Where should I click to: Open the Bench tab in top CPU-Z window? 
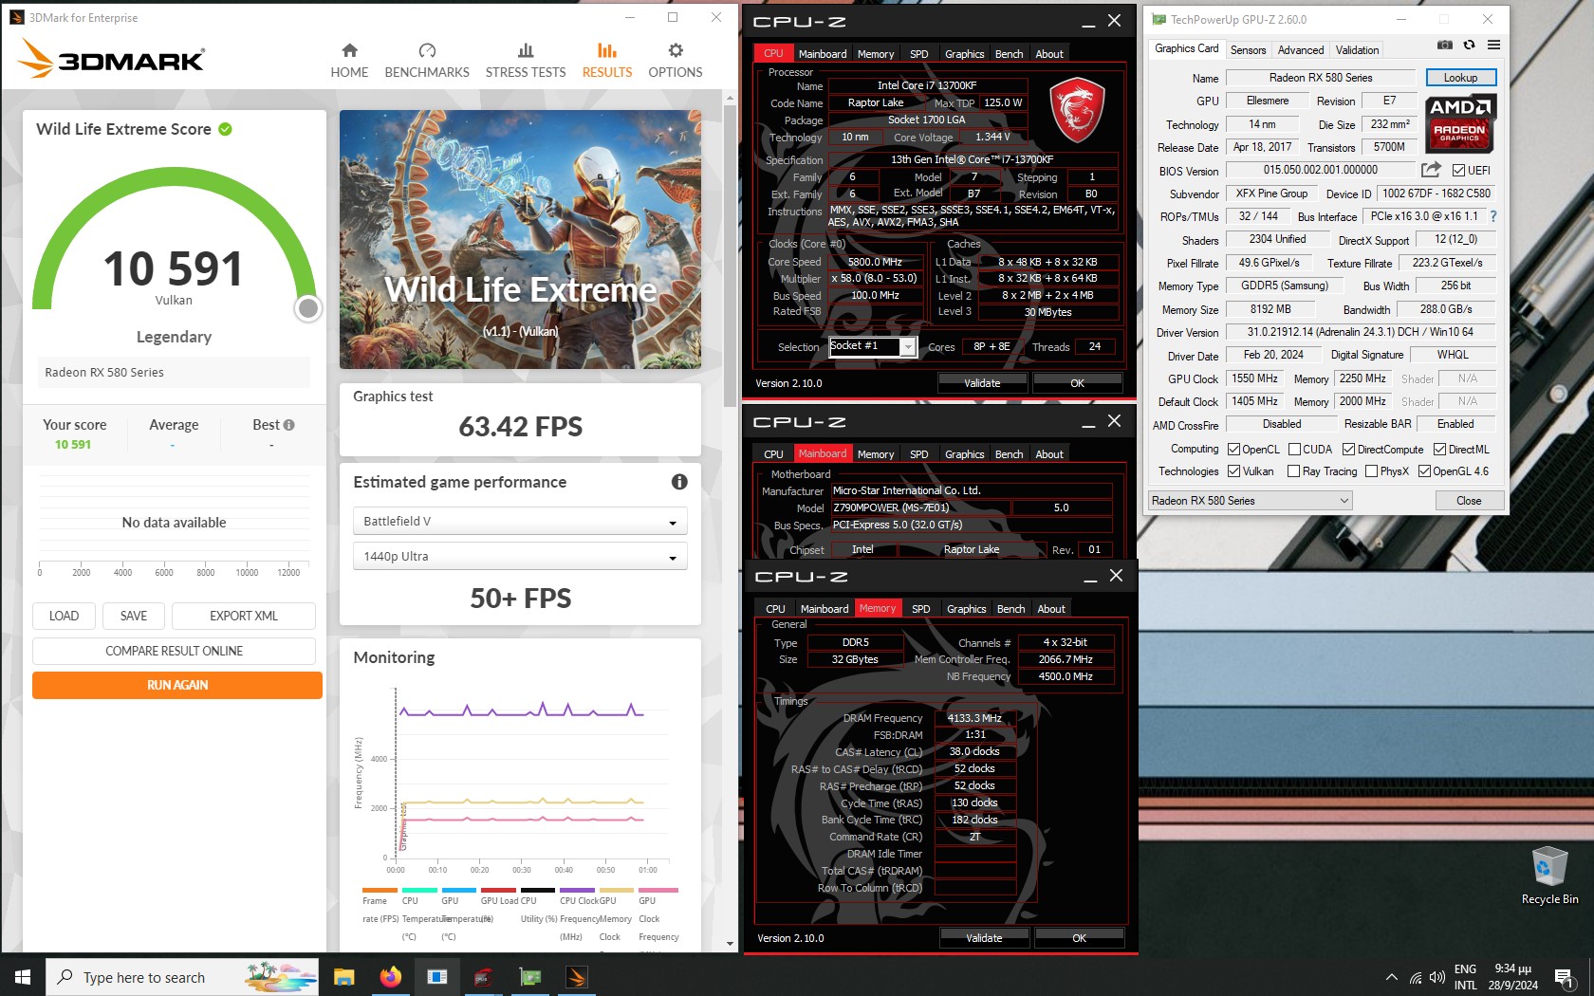(1009, 54)
